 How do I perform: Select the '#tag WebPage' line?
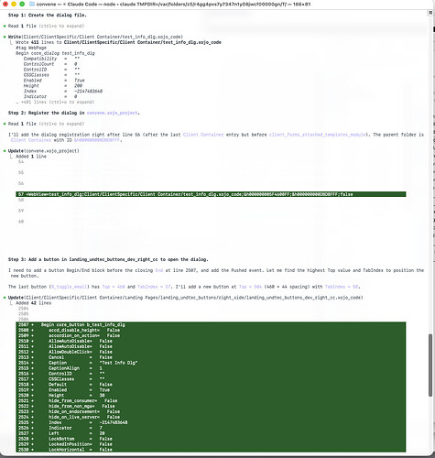(31, 48)
